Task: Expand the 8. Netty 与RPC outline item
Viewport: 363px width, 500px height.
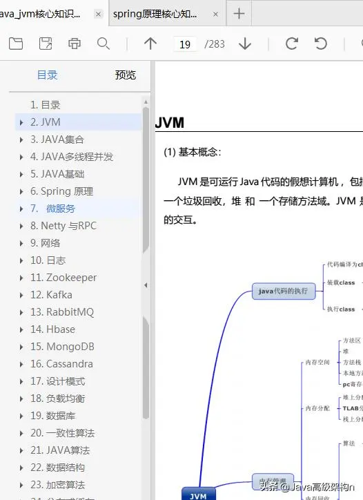Action: pos(21,226)
